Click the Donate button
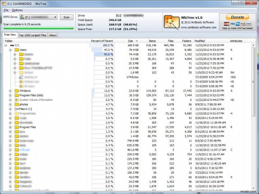This screenshot has height=194, width=259. click(237, 16)
